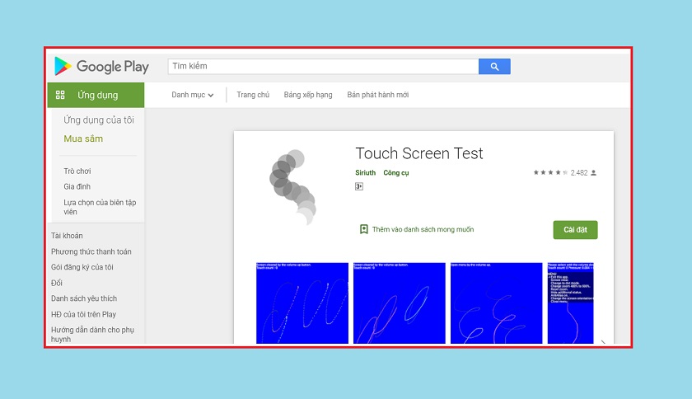Click the blue search magnifier button
The image size is (692, 399).
pos(494,66)
